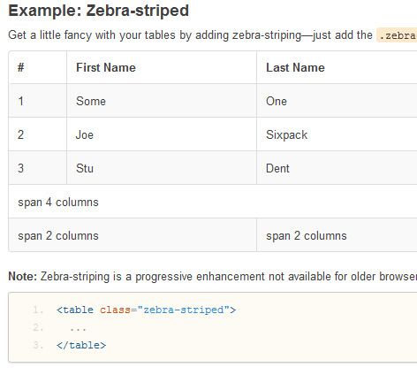Click the closing </table> code line
This screenshot has height=375, width=417.
click(x=81, y=345)
